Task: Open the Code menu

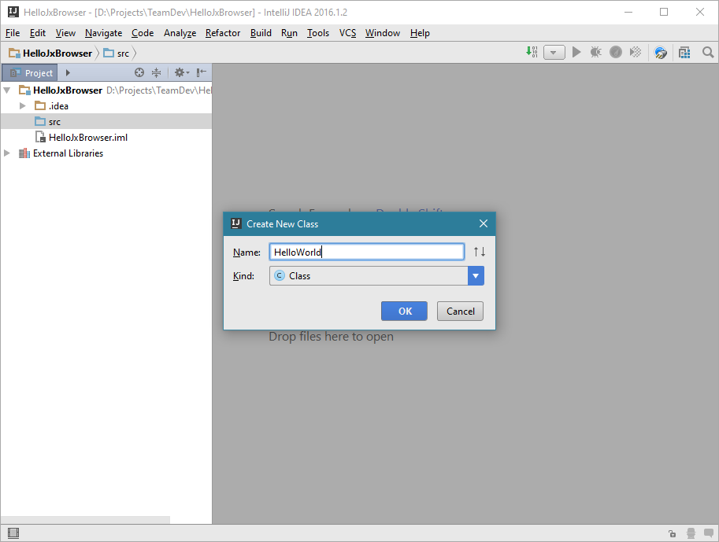Action: tap(143, 33)
